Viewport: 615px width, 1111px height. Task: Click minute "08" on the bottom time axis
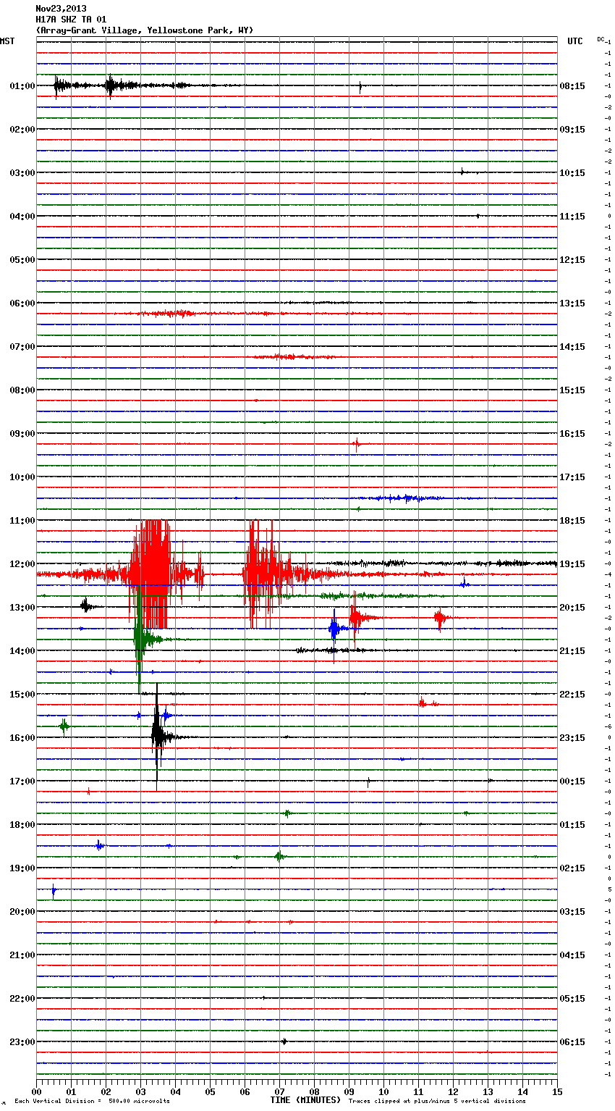(314, 1091)
